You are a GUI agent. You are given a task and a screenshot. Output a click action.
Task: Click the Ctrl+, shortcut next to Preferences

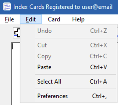99,96
